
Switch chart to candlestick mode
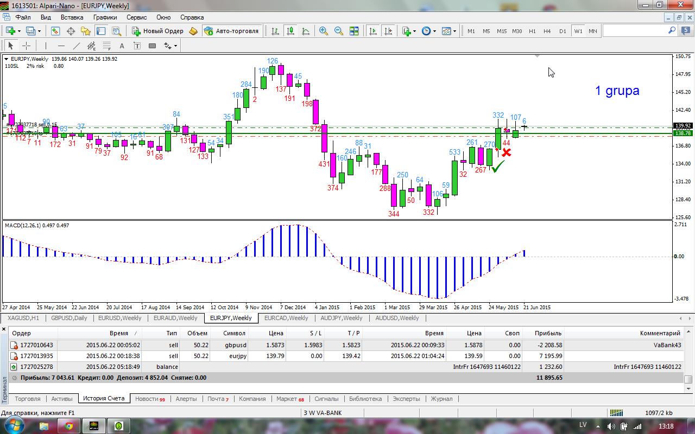click(x=290, y=31)
